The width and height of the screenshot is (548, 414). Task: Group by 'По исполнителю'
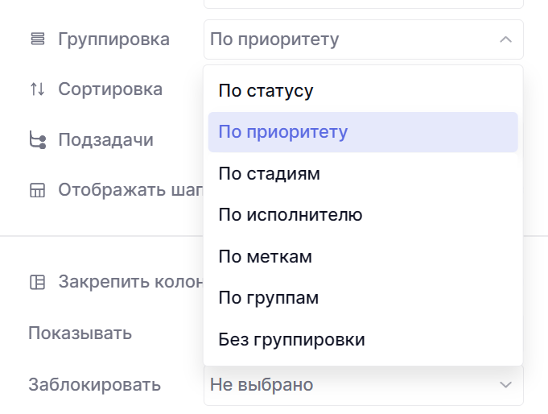pyautogui.click(x=290, y=215)
